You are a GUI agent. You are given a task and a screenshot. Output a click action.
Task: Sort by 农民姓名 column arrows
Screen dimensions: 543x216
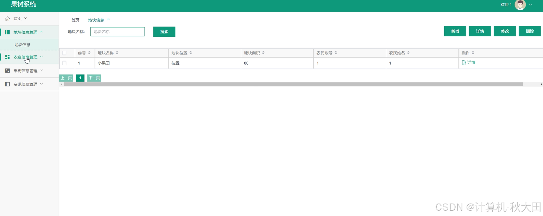point(408,53)
